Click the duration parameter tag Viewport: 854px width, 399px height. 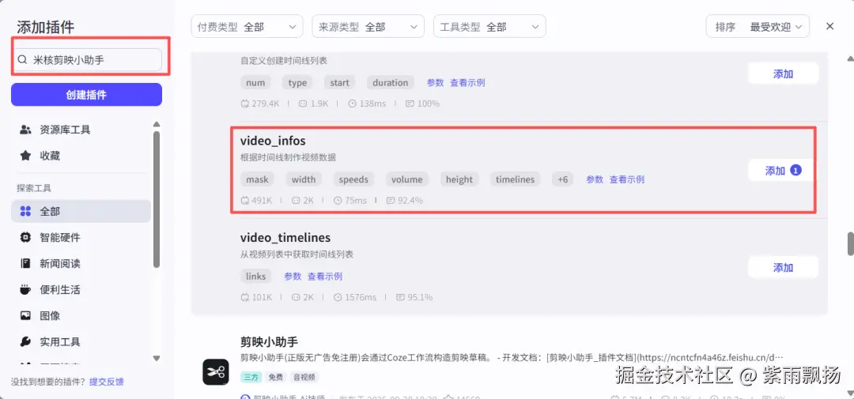pos(391,83)
